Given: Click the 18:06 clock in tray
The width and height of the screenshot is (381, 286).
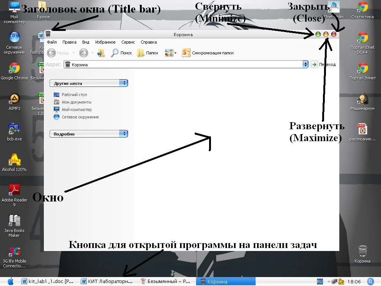Looking at the screenshot, I should tap(354, 282).
